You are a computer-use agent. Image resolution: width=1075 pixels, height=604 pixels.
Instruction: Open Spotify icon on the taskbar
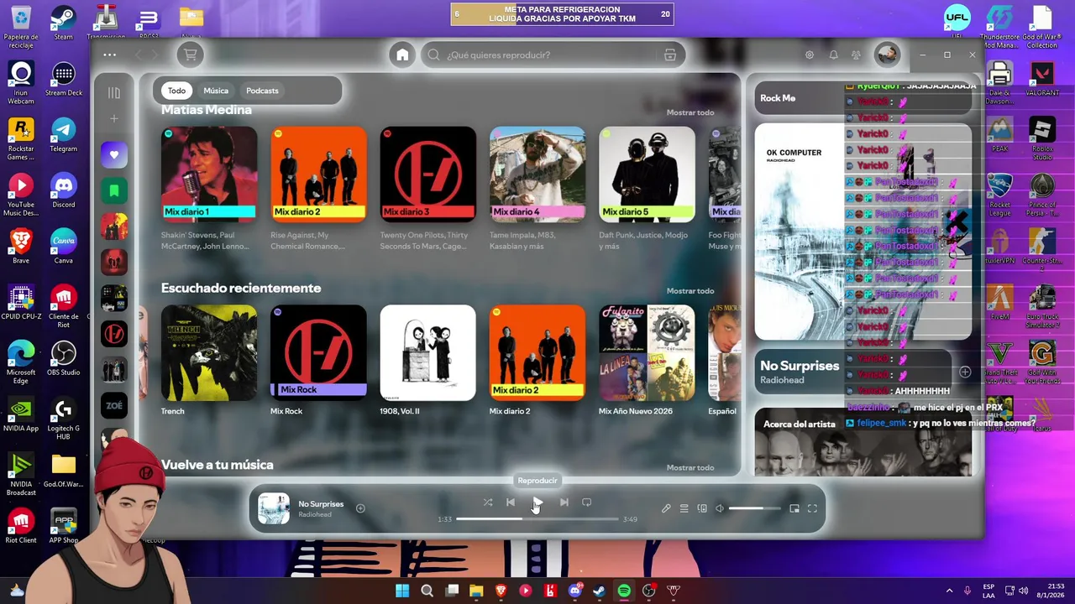(624, 591)
